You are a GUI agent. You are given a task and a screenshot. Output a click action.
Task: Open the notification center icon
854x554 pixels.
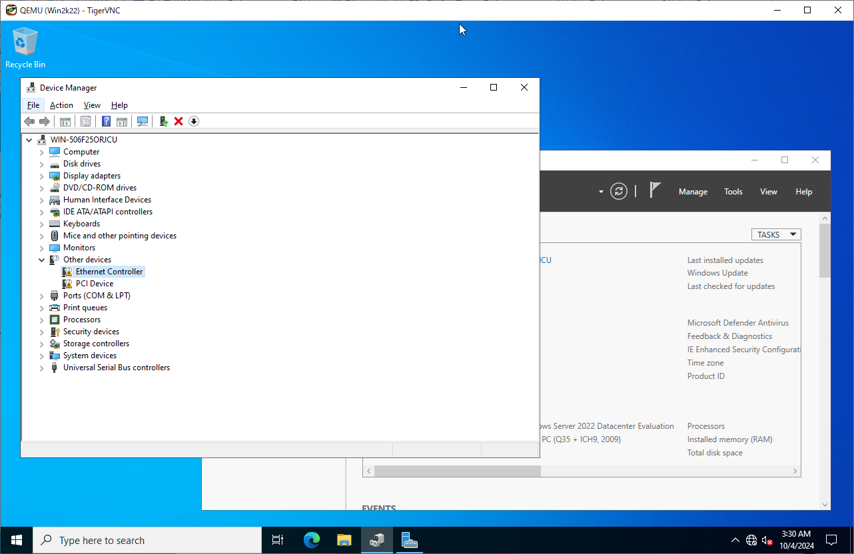point(831,540)
